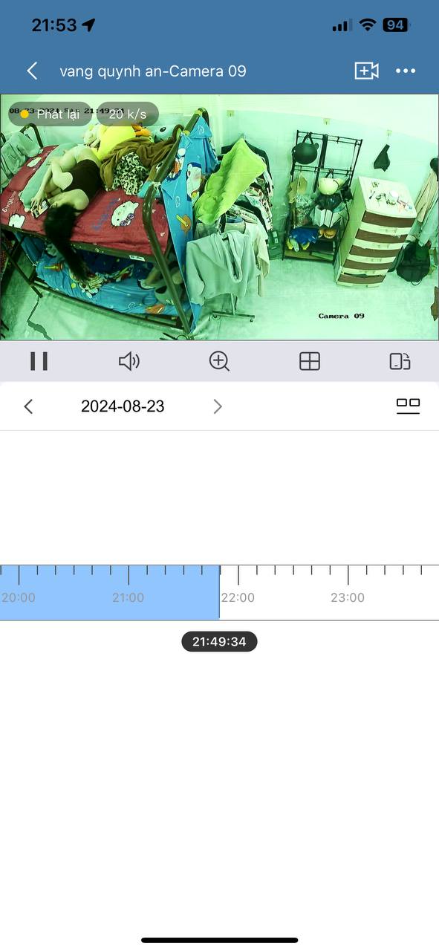
Task: Rotate to fullscreen landscape mode
Action: 400,361
